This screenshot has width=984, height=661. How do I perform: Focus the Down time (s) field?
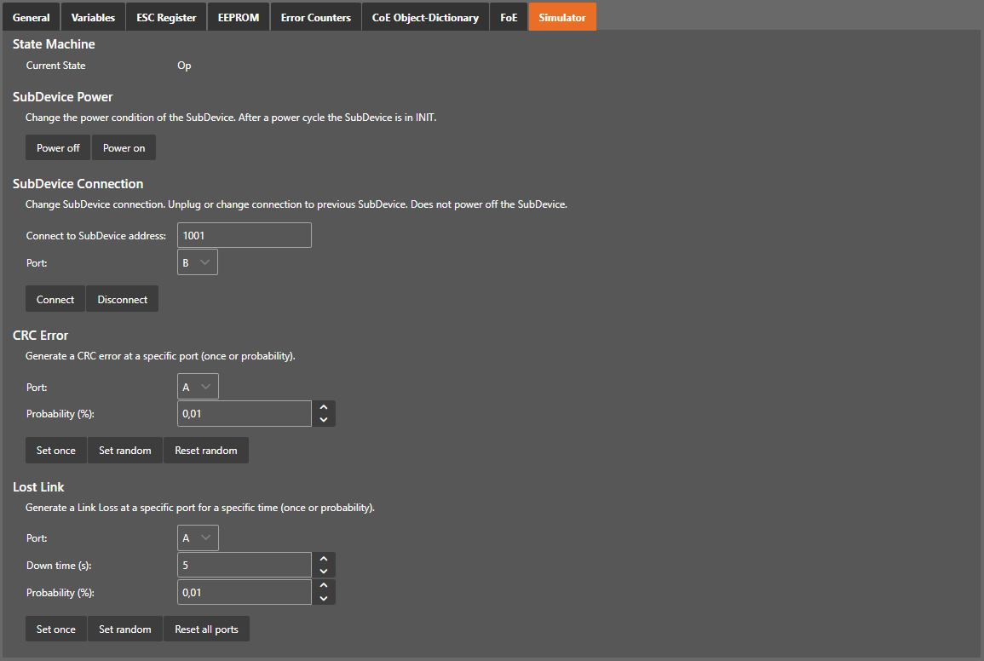pyautogui.click(x=245, y=565)
